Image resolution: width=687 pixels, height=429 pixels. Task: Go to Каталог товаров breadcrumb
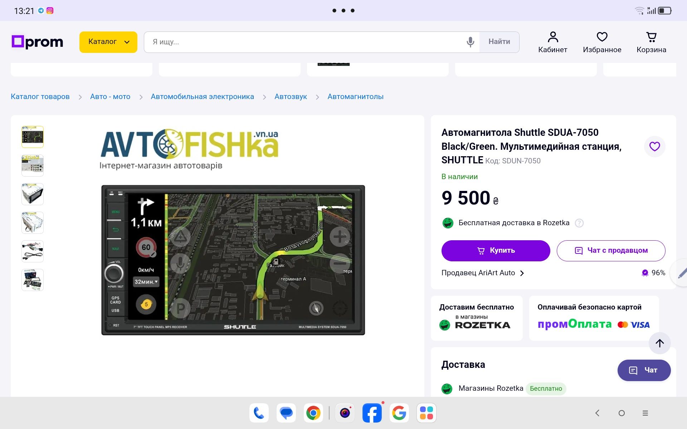click(x=40, y=97)
